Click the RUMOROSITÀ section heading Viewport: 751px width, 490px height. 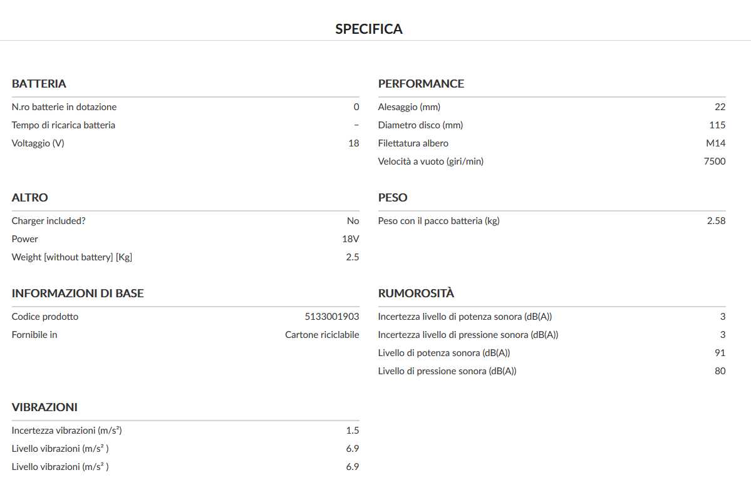pos(416,293)
